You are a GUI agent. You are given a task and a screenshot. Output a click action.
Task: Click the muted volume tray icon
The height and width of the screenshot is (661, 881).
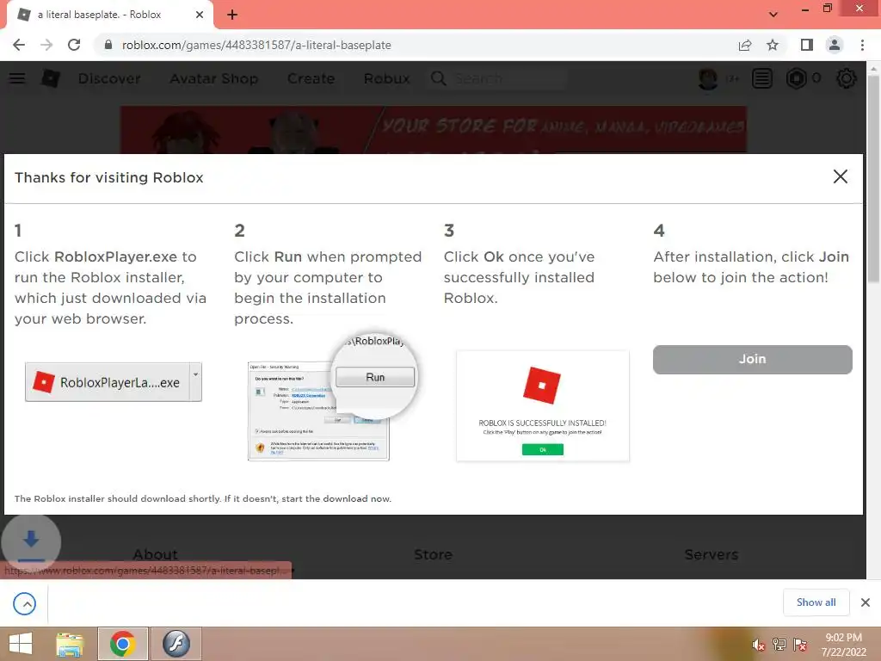758,645
